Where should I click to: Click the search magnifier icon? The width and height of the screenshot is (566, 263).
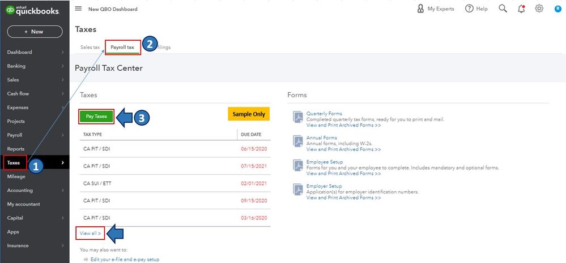point(503,8)
